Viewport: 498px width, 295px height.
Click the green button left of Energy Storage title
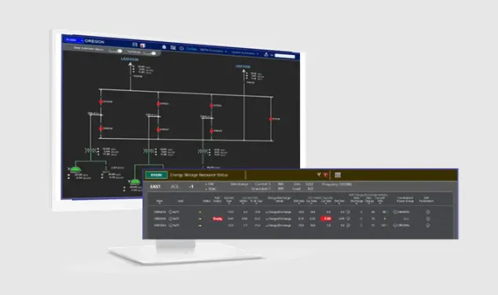[156, 175]
